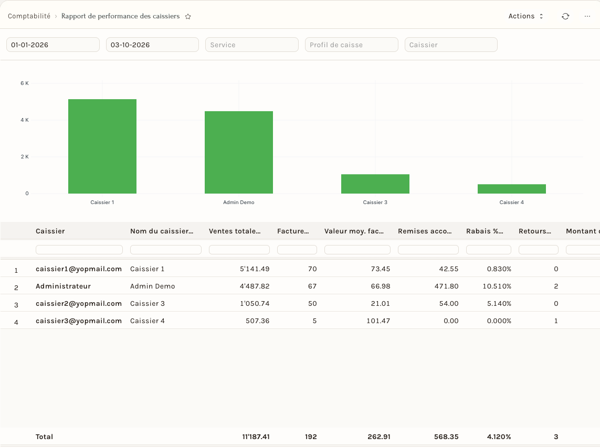Sort by Remises accordées column header
The height and width of the screenshot is (448, 600).
pyautogui.click(x=425, y=231)
